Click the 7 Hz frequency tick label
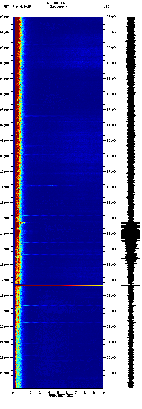Viewport: 142px width, 409px height. [x=76, y=393]
